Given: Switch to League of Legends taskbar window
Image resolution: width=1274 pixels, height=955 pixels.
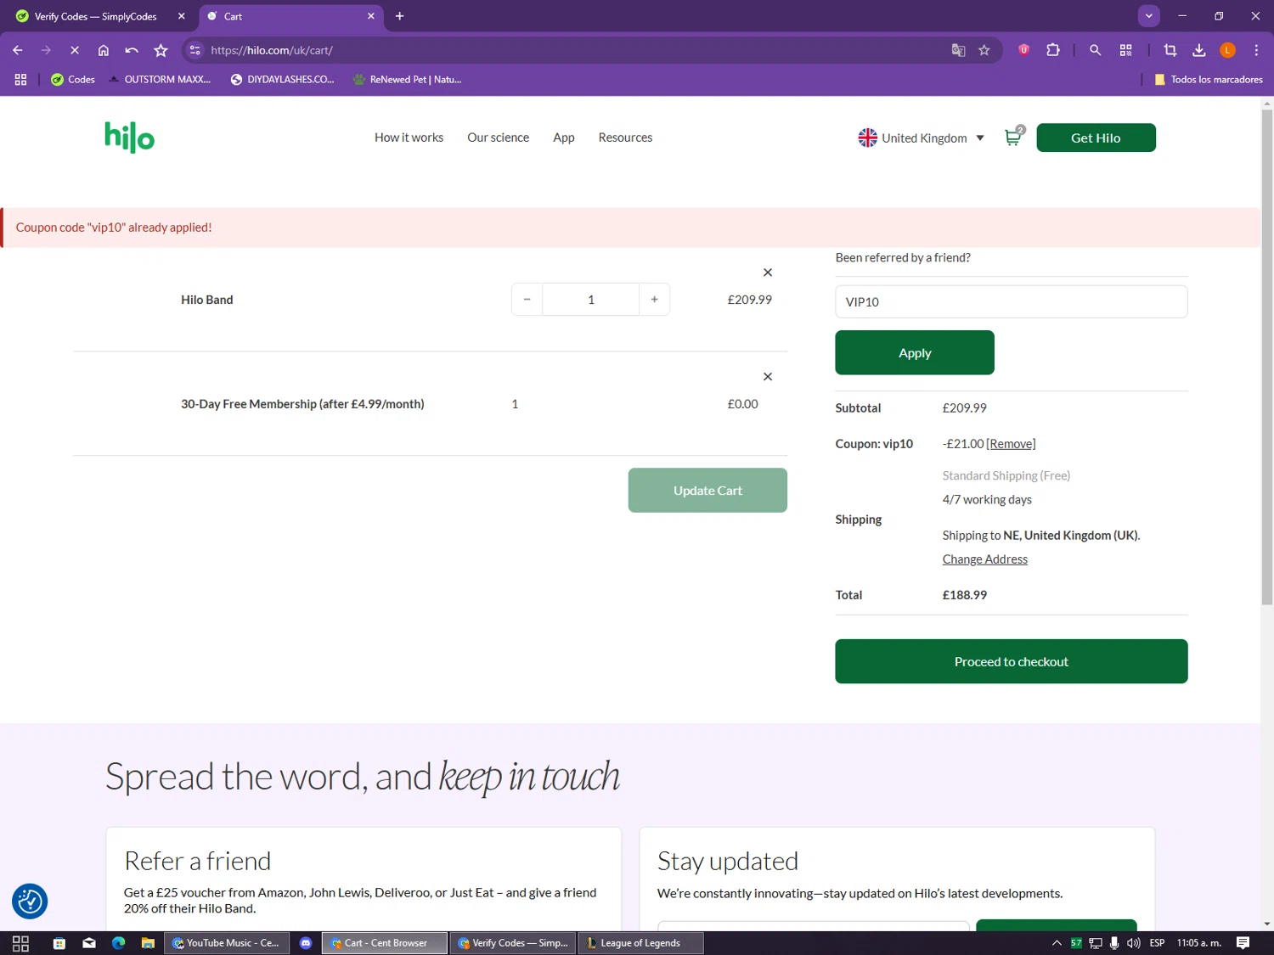Looking at the screenshot, I should [641, 943].
